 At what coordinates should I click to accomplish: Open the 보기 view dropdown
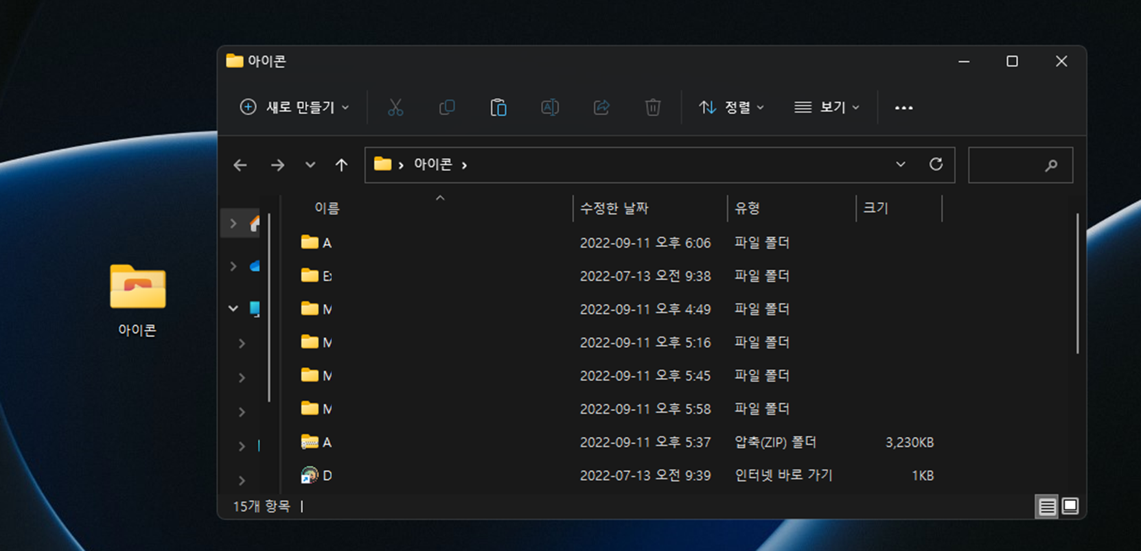pos(827,108)
